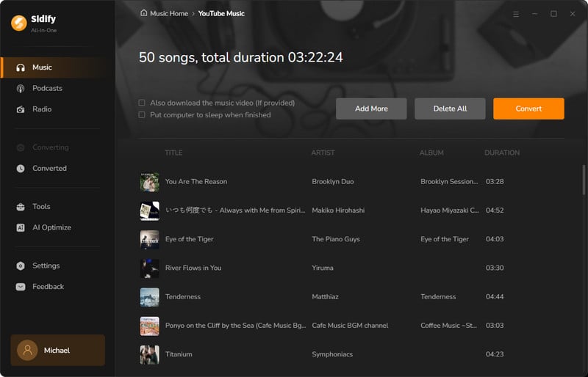Click the Michael account panel
The width and height of the screenshot is (588, 377).
pyautogui.click(x=58, y=350)
